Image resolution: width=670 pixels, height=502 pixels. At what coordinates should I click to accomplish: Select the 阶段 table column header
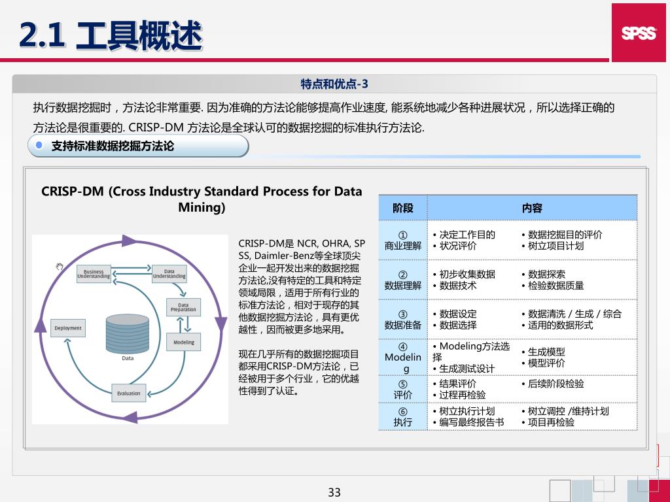[402, 208]
